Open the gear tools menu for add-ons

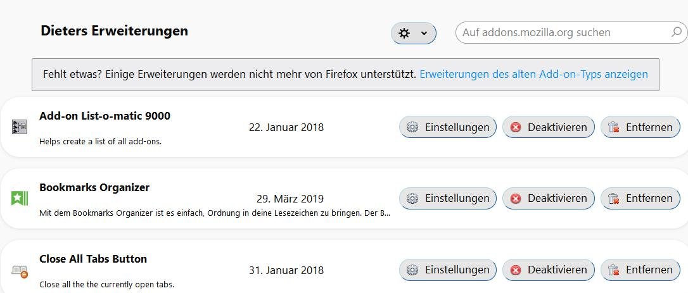[413, 33]
